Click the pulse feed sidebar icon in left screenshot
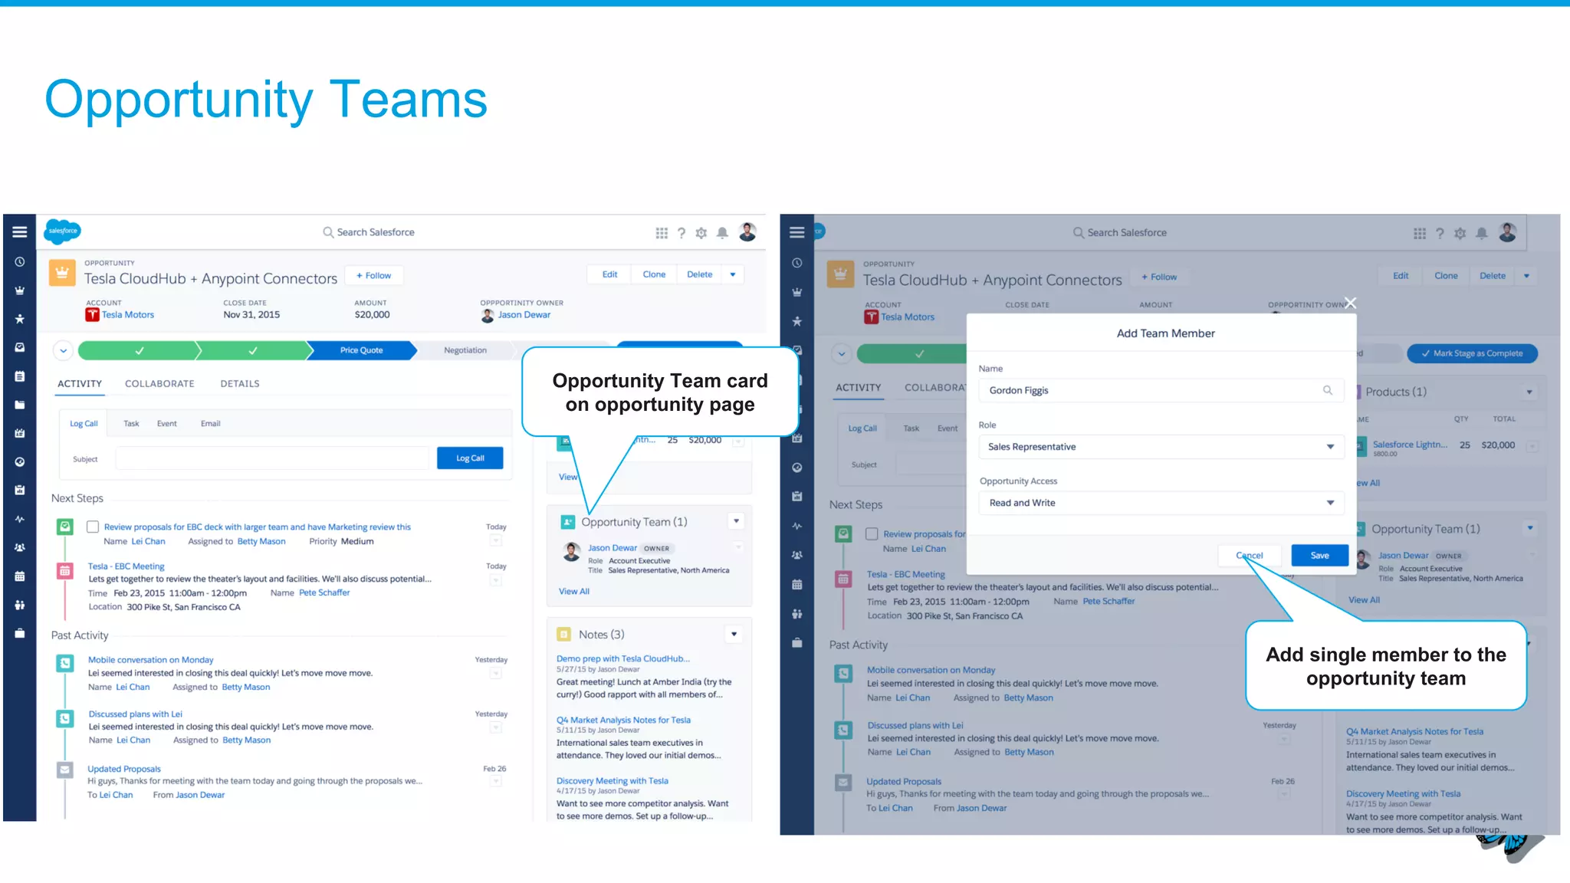 (20, 519)
